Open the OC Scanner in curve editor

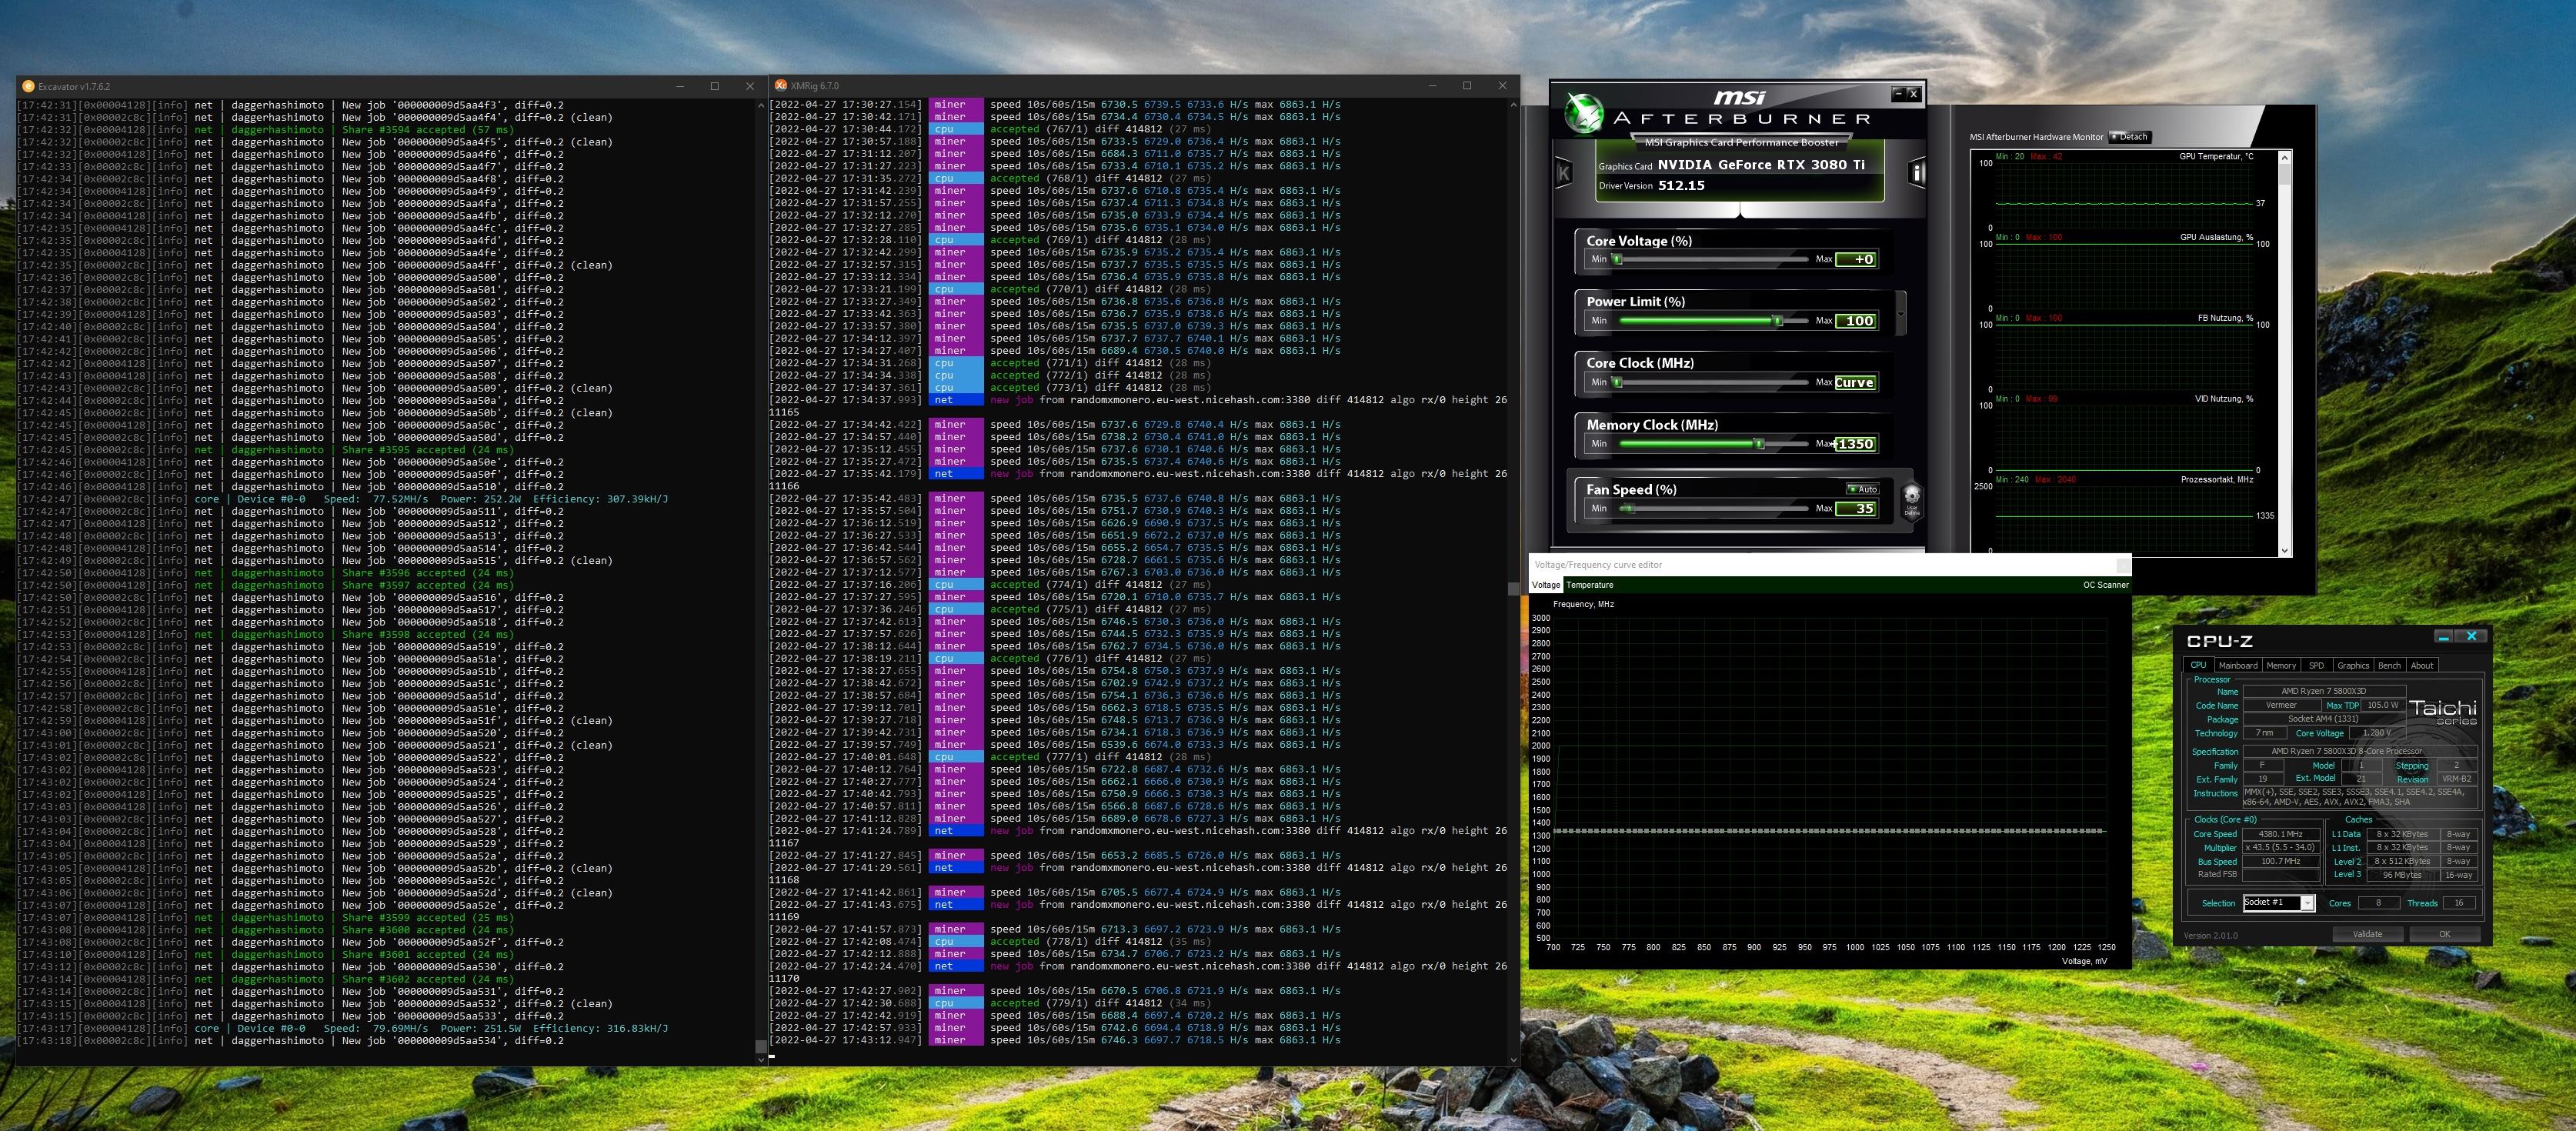pos(2105,585)
